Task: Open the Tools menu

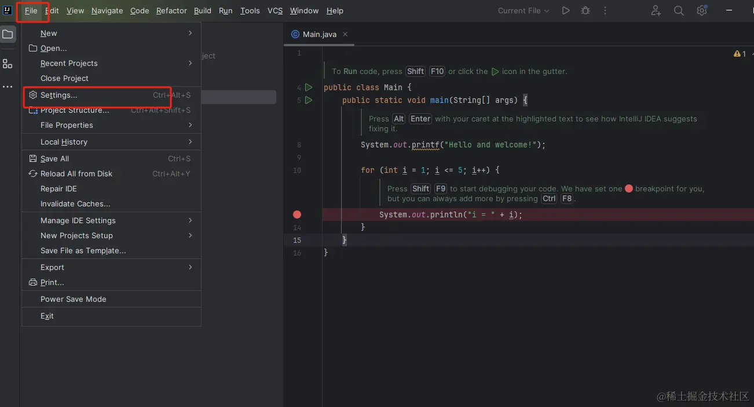Action: click(x=250, y=10)
